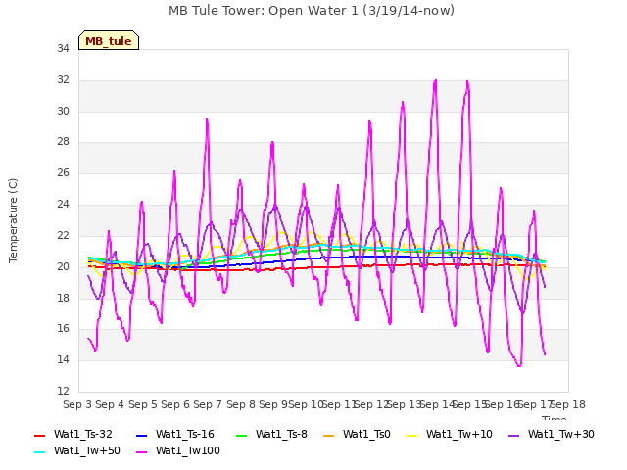Viewport: 627px width, 470px height.
Task: Click the 20 y-axis tick label
Action: (63, 267)
